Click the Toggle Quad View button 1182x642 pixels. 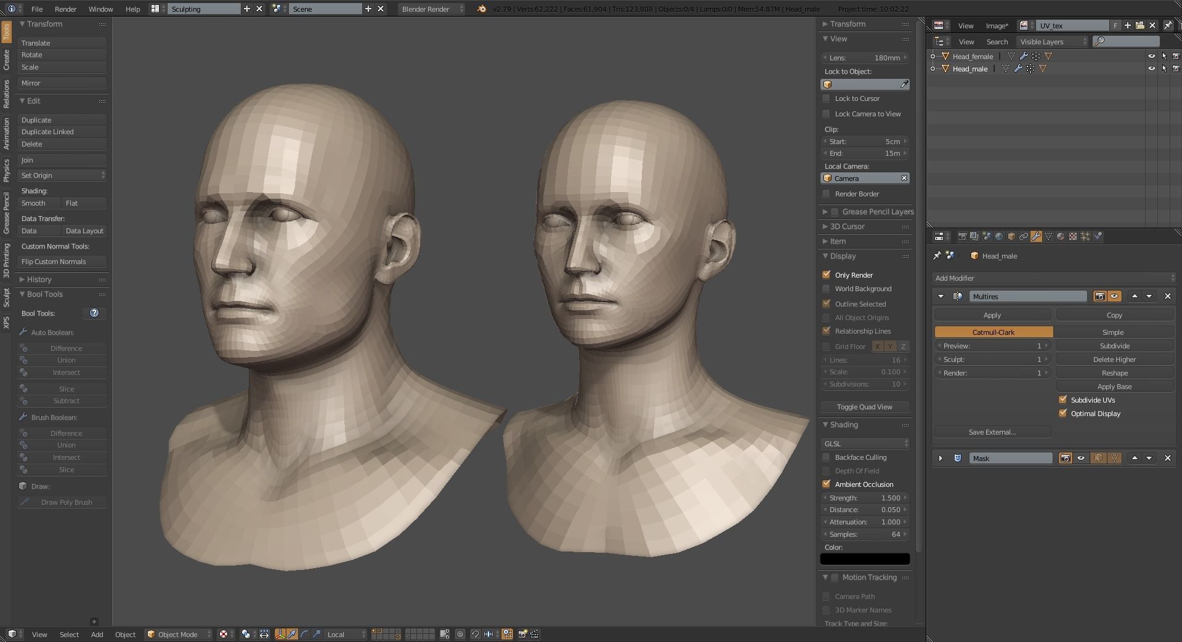(x=864, y=406)
